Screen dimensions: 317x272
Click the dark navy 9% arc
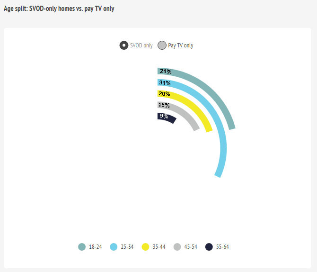click(x=169, y=118)
